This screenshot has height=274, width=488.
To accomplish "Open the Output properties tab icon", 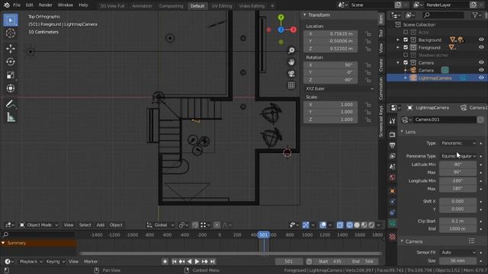I will [392, 145].
